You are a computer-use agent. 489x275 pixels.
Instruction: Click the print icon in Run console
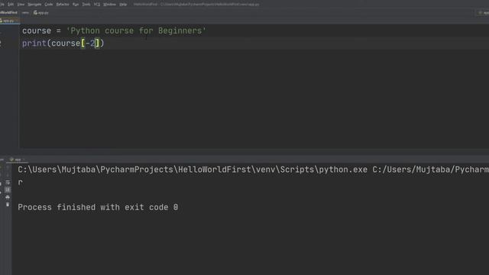pos(8,197)
